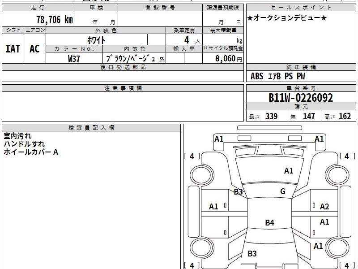Select the 後日発送部品 header
The width and height of the screenshot is (358, 269).
point(123,67)
